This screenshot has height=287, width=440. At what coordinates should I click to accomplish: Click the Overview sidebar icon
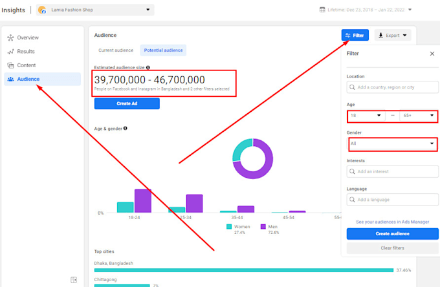coord(10,37)
